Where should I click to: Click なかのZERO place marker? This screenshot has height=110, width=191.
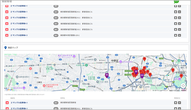[121, 62]
